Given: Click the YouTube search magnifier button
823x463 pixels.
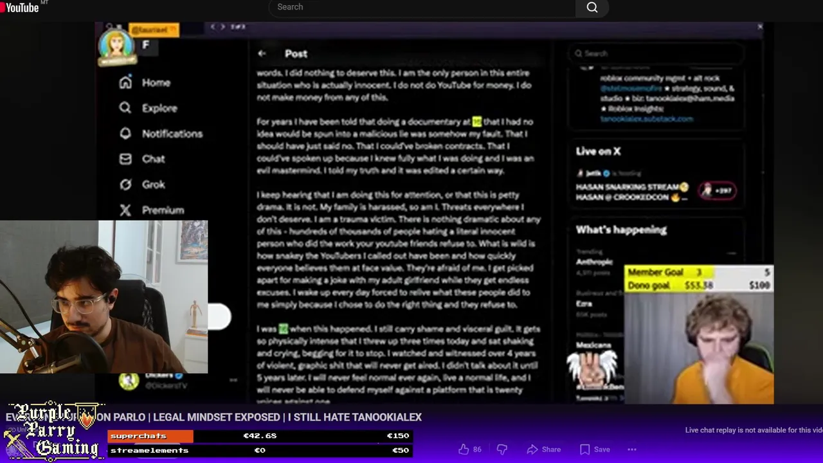Looking at the screenshot, I should pyautogui.click(x=592, y=7).
